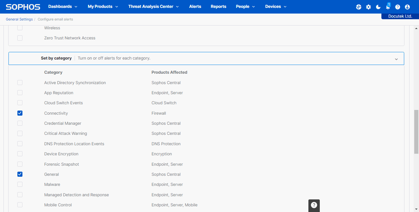Tick the Zero Trust Network Access checkbox
This screenshot has width=419, height=212.
[20, 38]
